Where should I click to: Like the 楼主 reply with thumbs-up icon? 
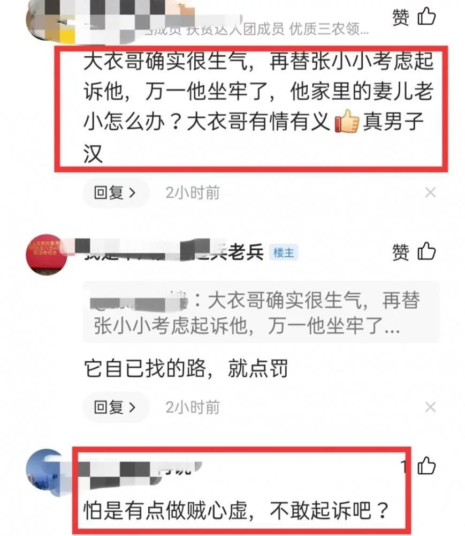426,251
